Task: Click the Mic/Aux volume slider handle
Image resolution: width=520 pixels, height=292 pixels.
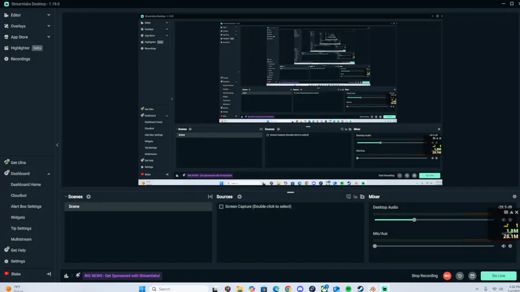Action: click(x=375, y=246)
